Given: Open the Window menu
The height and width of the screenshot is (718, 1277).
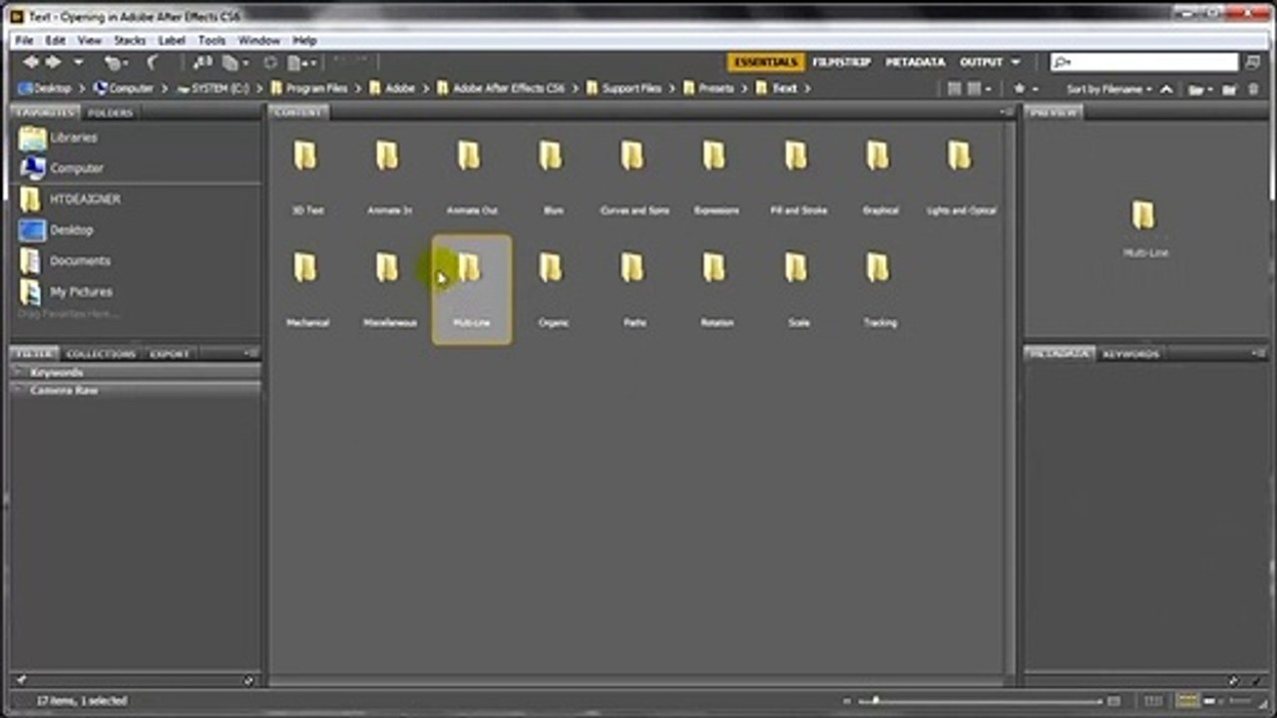Looking at the screenshot, I should click(x=258, y=41).
